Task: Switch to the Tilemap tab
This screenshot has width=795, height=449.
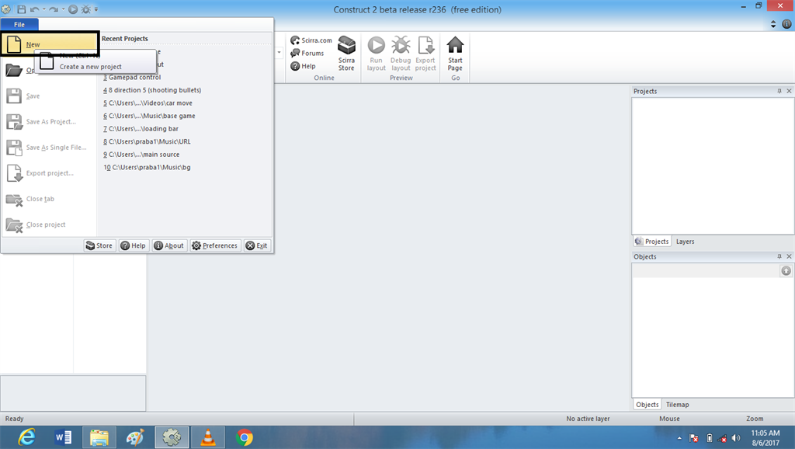Action: point(677,404)
